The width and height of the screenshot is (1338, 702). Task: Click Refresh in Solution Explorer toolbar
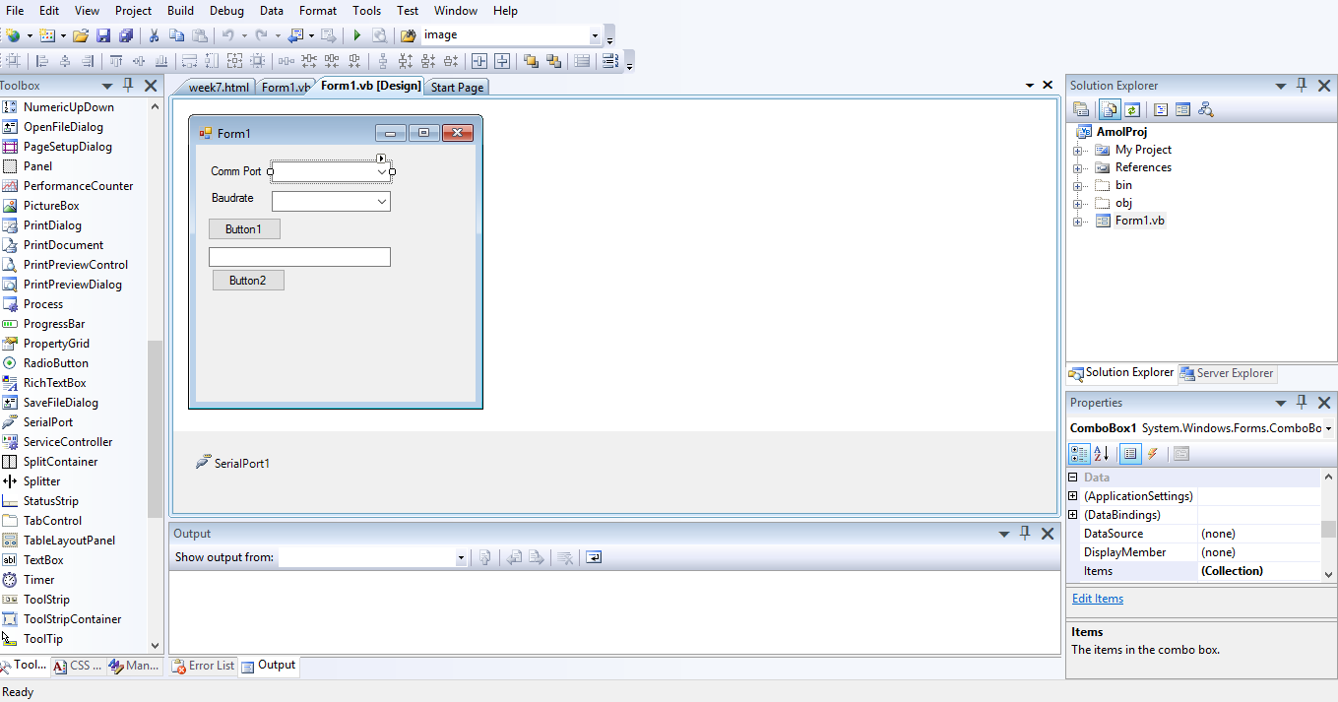coord(1132,109)
